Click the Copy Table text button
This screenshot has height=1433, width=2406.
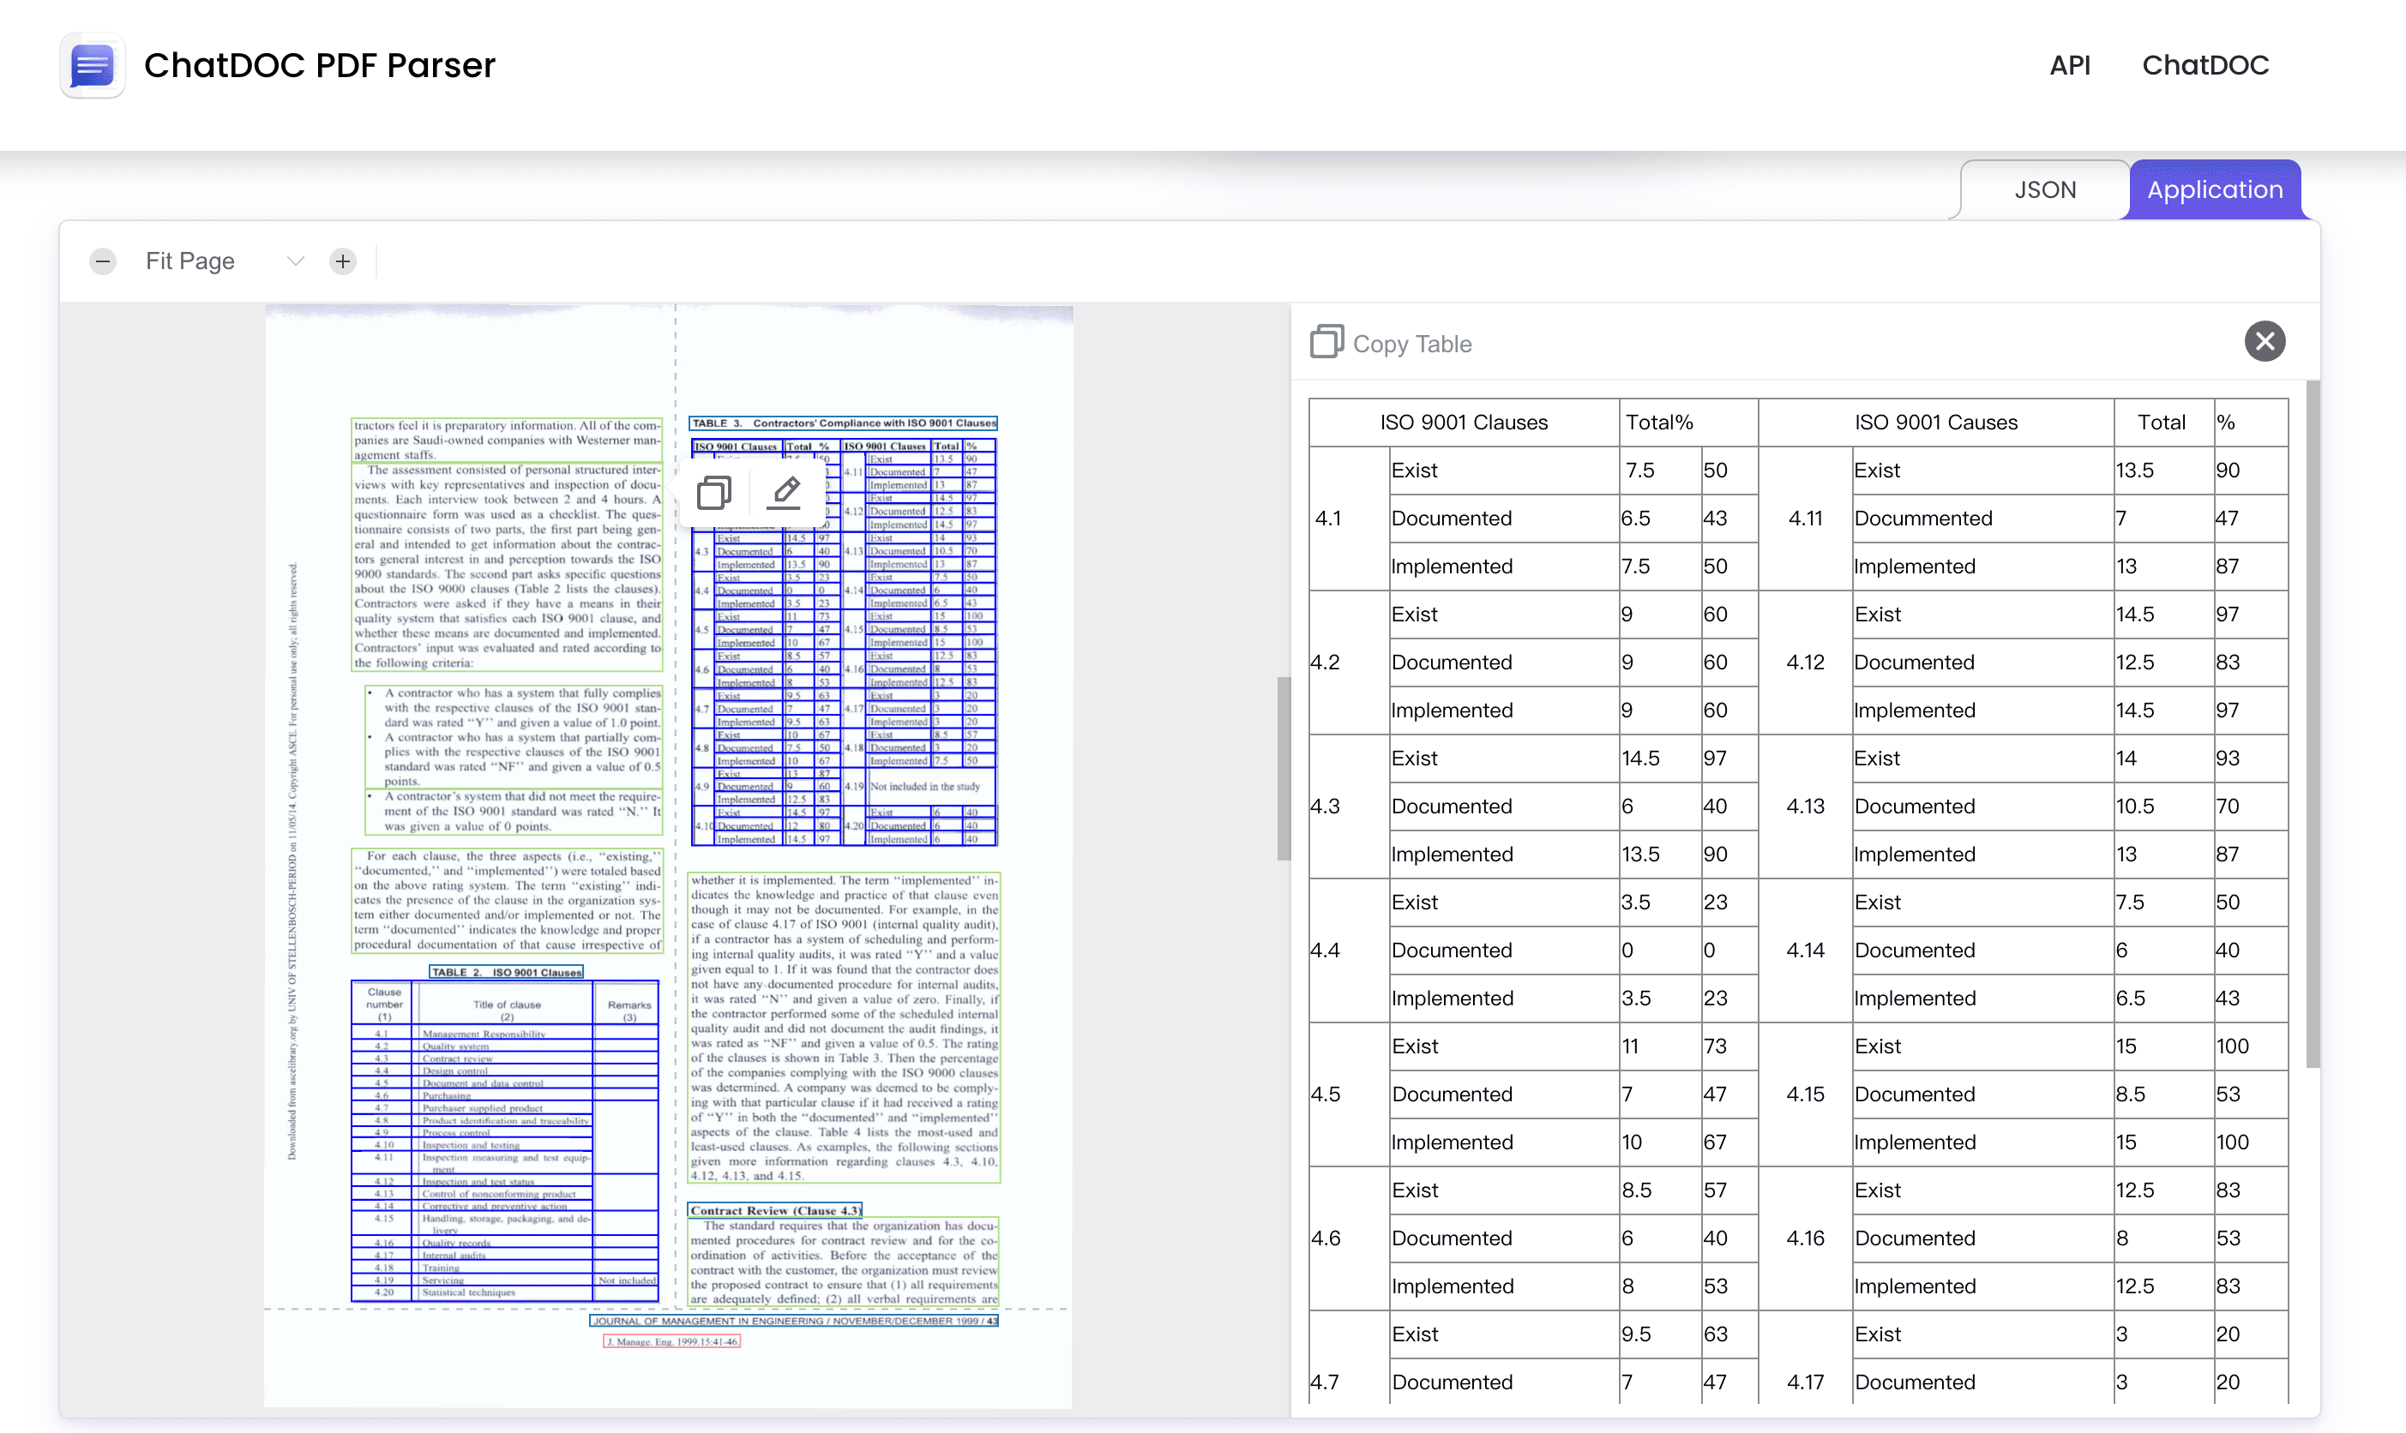(1411, 345)
